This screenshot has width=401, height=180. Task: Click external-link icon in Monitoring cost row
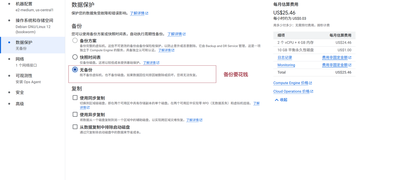[x=350, y=65]
